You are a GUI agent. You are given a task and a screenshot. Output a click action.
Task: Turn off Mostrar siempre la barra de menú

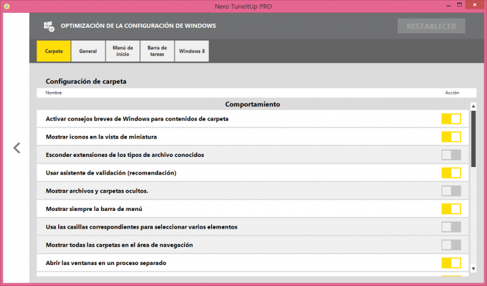[x=451, y=209]
